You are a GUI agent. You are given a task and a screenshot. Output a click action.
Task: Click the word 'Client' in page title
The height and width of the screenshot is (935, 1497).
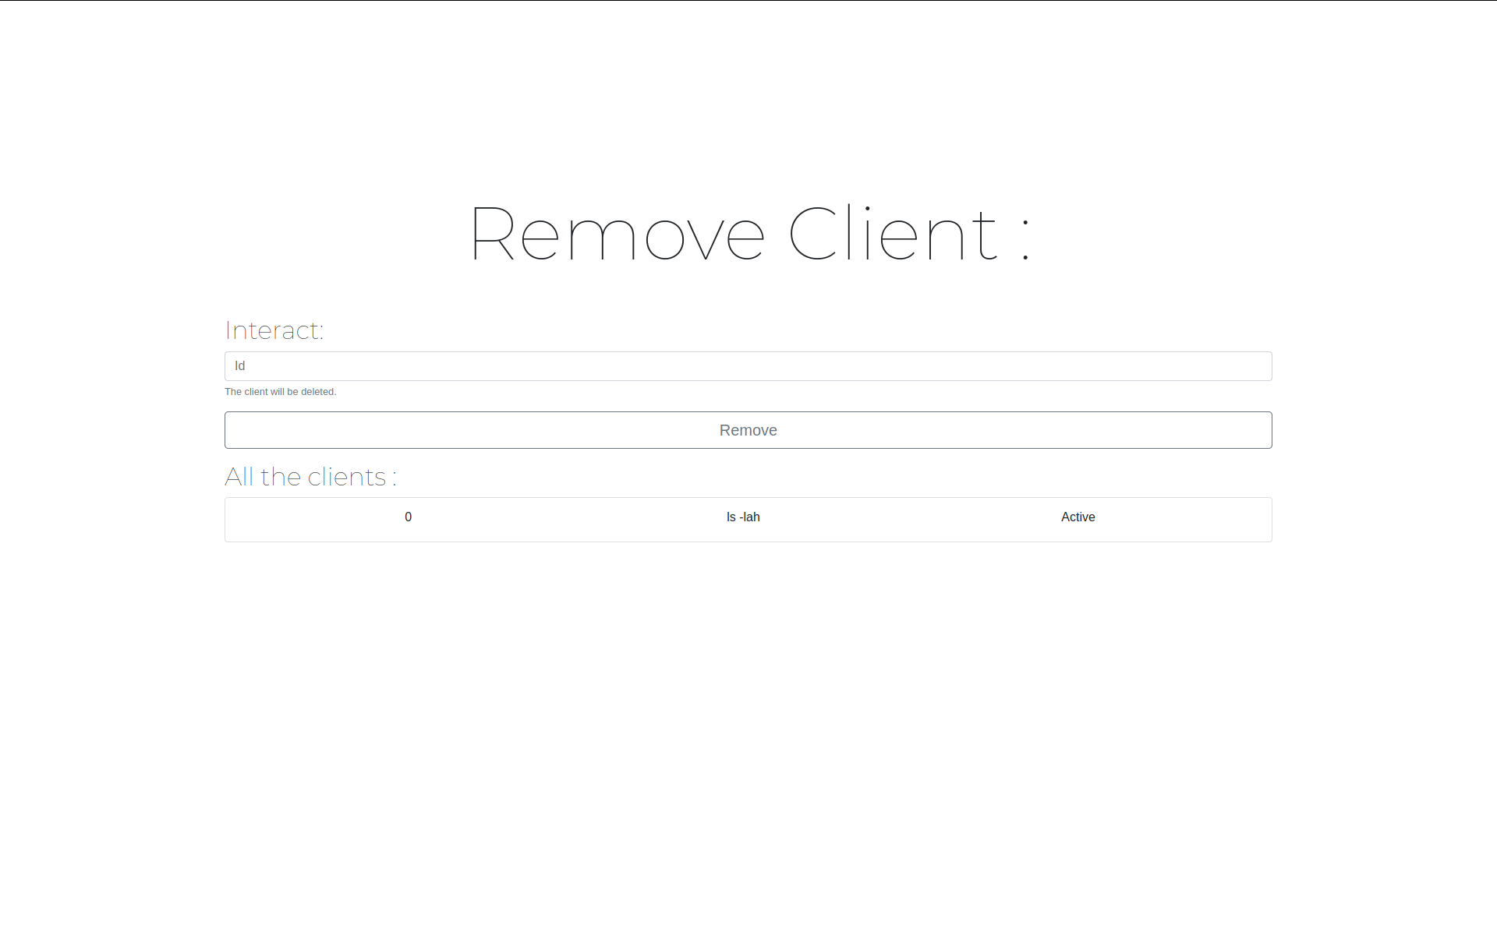(x=894, y=234)
